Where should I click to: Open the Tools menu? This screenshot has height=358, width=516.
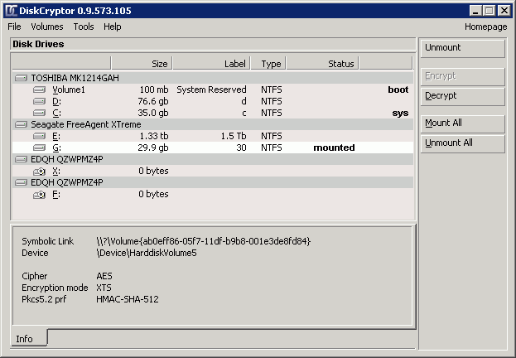(x=84, y=27)
